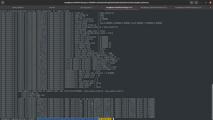Maximize the terminal window
This screenshot has height=120, width=213.
206,3
